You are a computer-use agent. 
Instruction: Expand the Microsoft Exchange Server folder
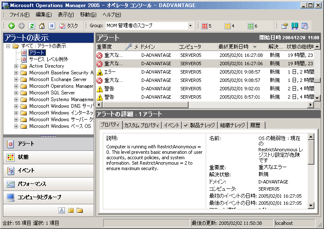(x=16, y=79)
